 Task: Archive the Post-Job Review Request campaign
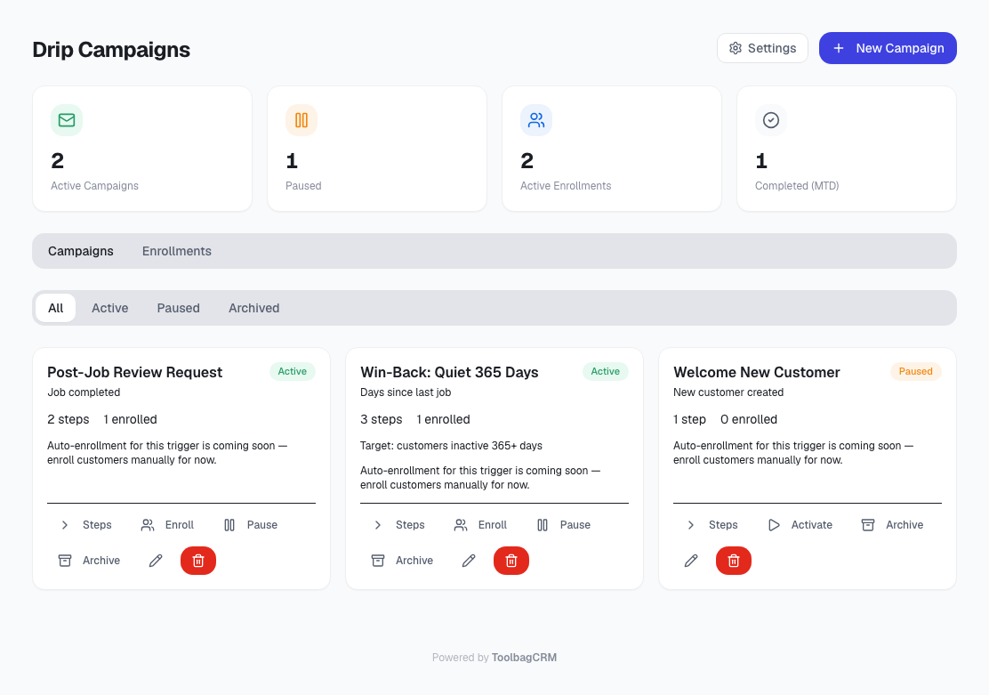89,561
